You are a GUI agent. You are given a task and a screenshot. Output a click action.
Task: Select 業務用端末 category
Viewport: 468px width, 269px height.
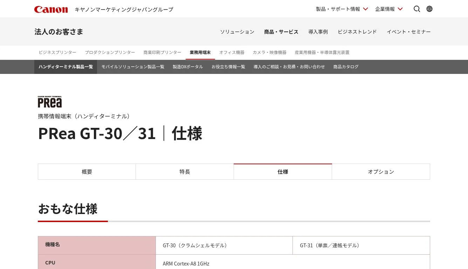click(x=200, y=53)
